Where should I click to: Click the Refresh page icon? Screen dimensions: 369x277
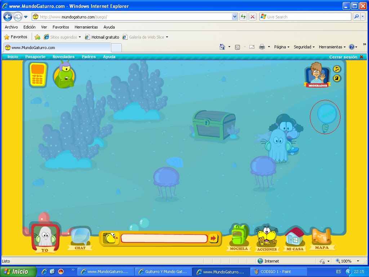(243, 17)
